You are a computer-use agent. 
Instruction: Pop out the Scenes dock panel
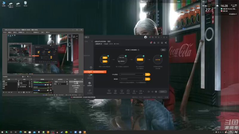click(x=16, y=79)
